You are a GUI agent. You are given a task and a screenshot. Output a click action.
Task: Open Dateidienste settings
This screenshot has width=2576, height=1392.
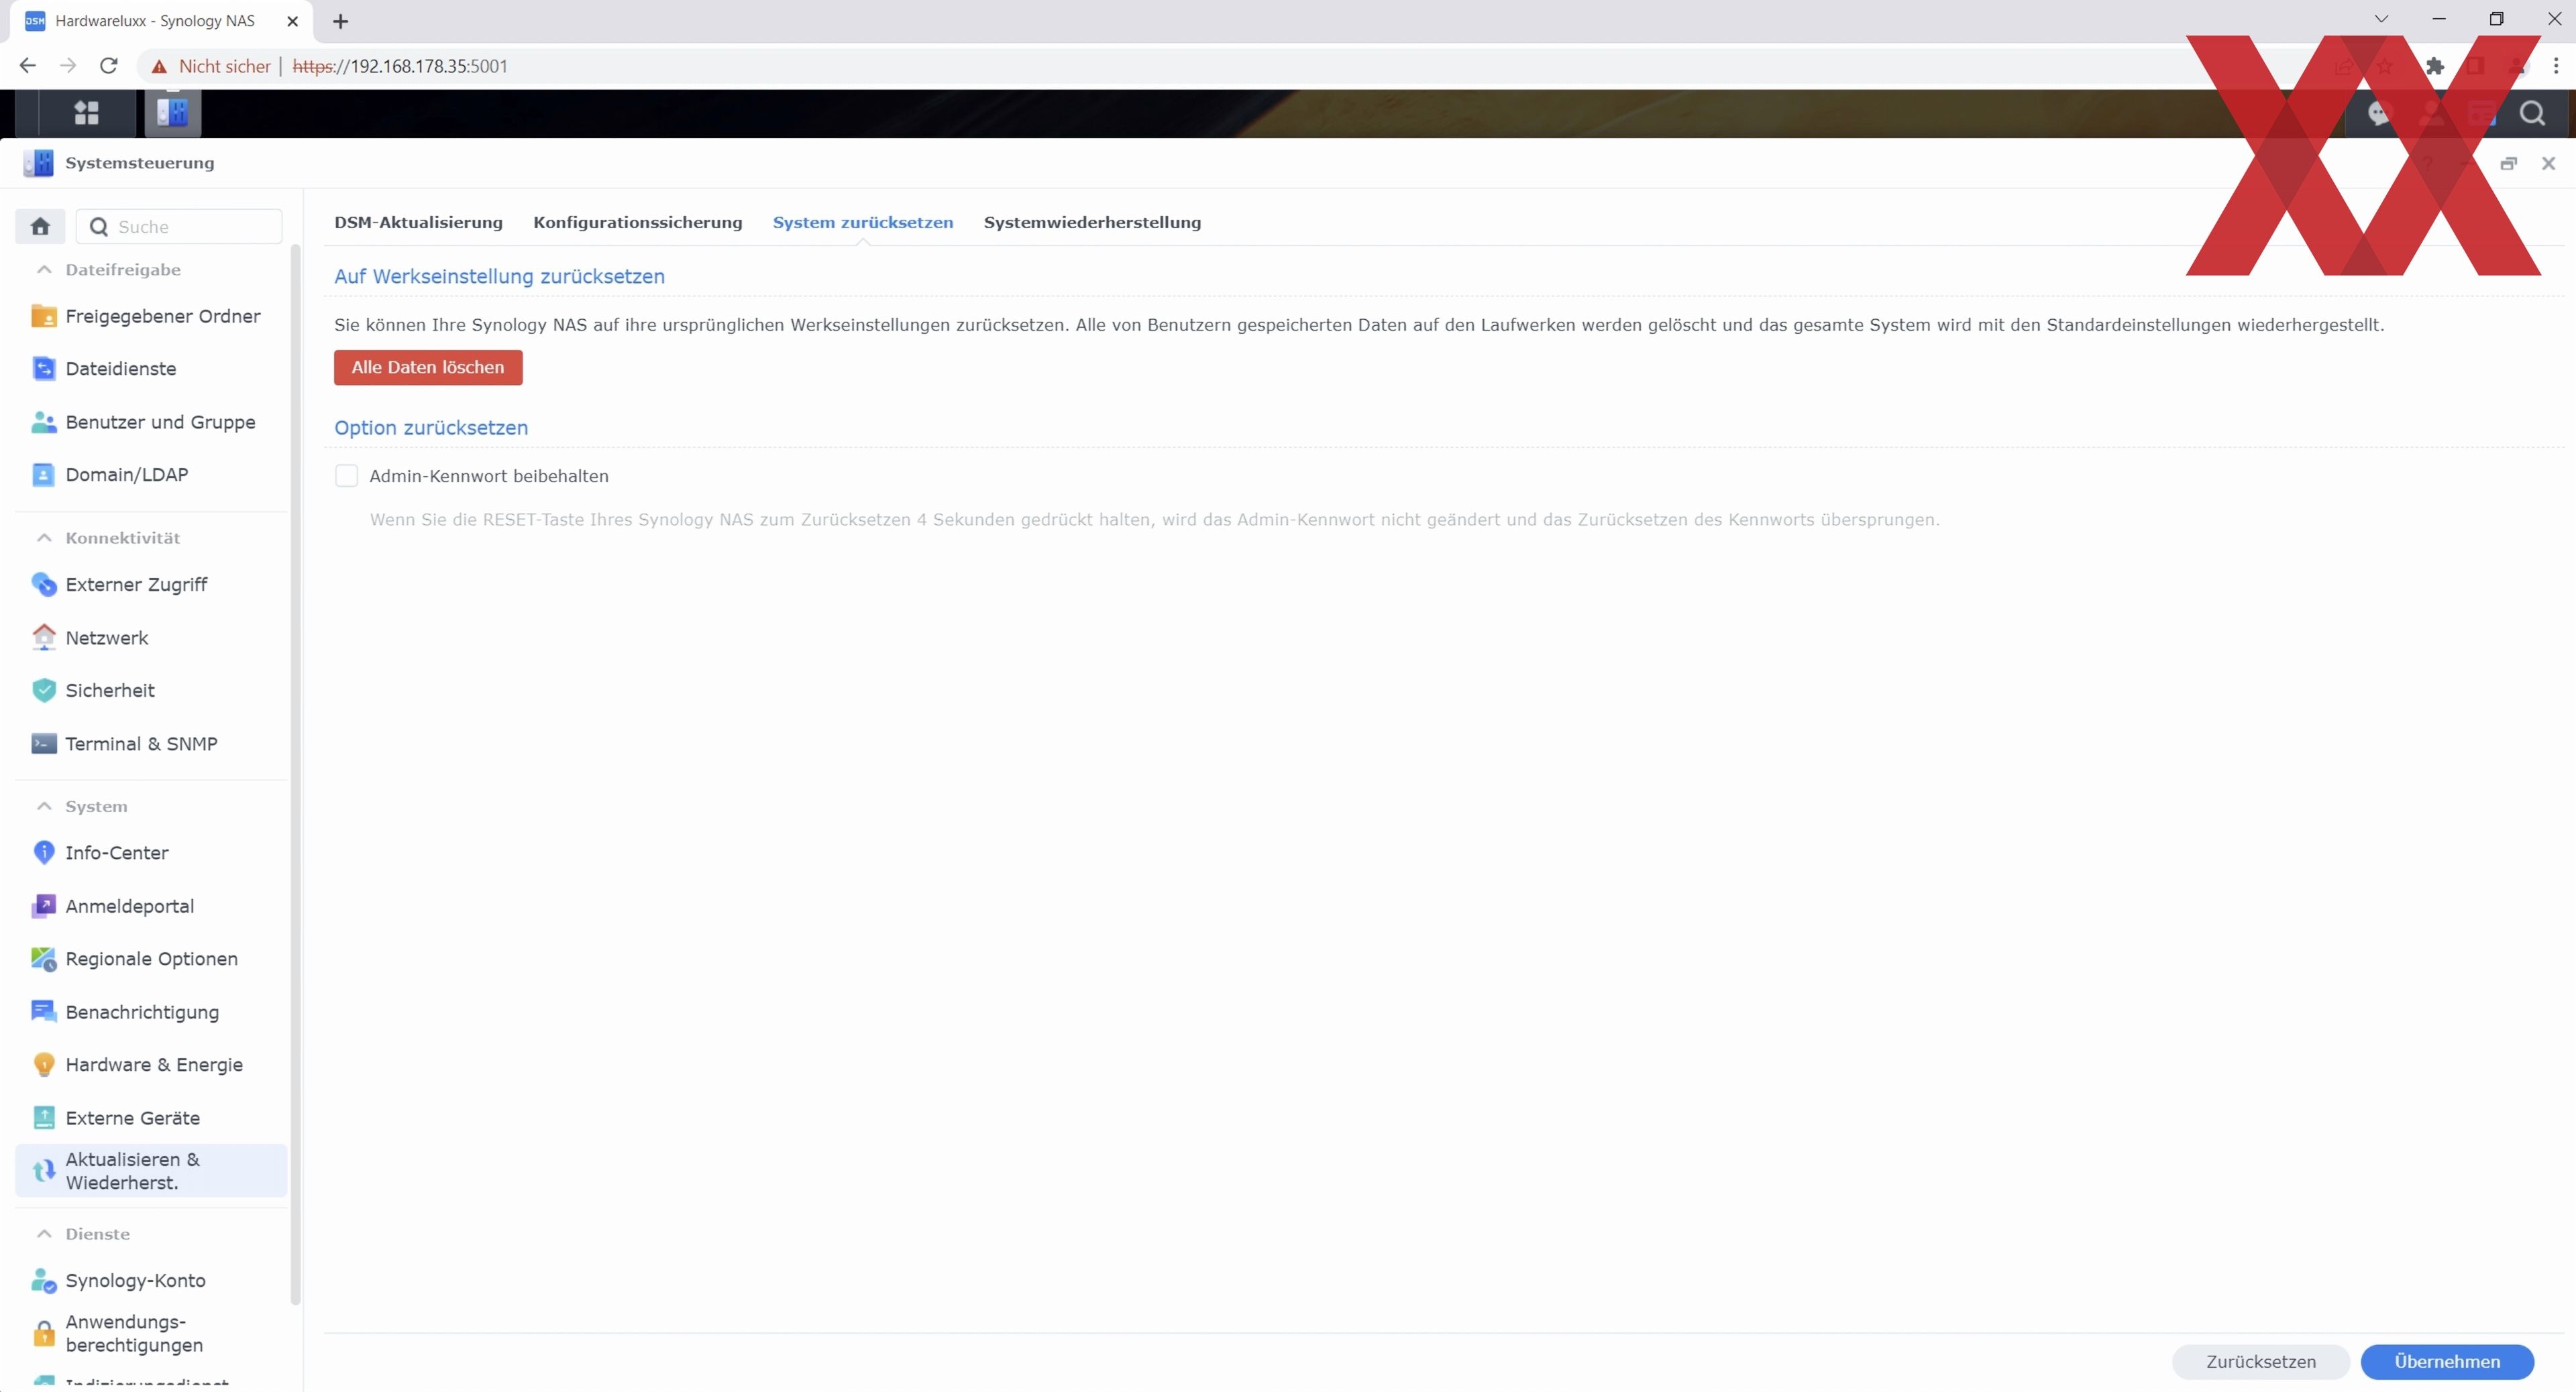pos(151,369)
